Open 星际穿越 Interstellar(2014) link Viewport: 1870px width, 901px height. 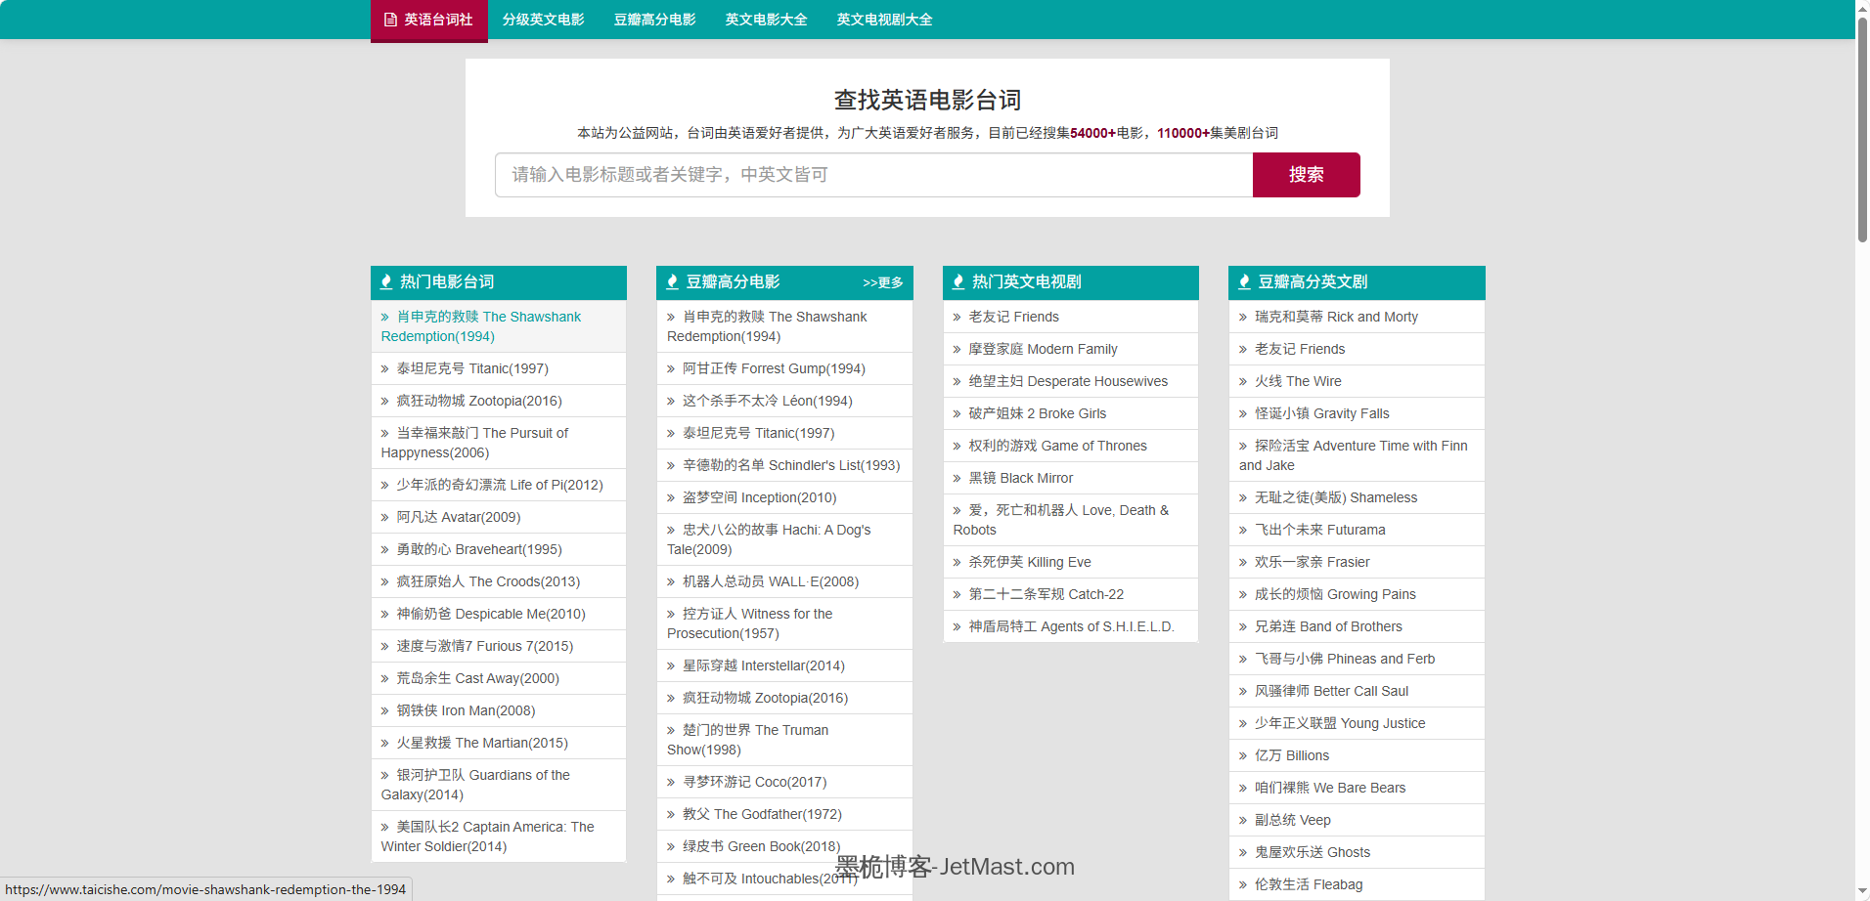[764, 665]
